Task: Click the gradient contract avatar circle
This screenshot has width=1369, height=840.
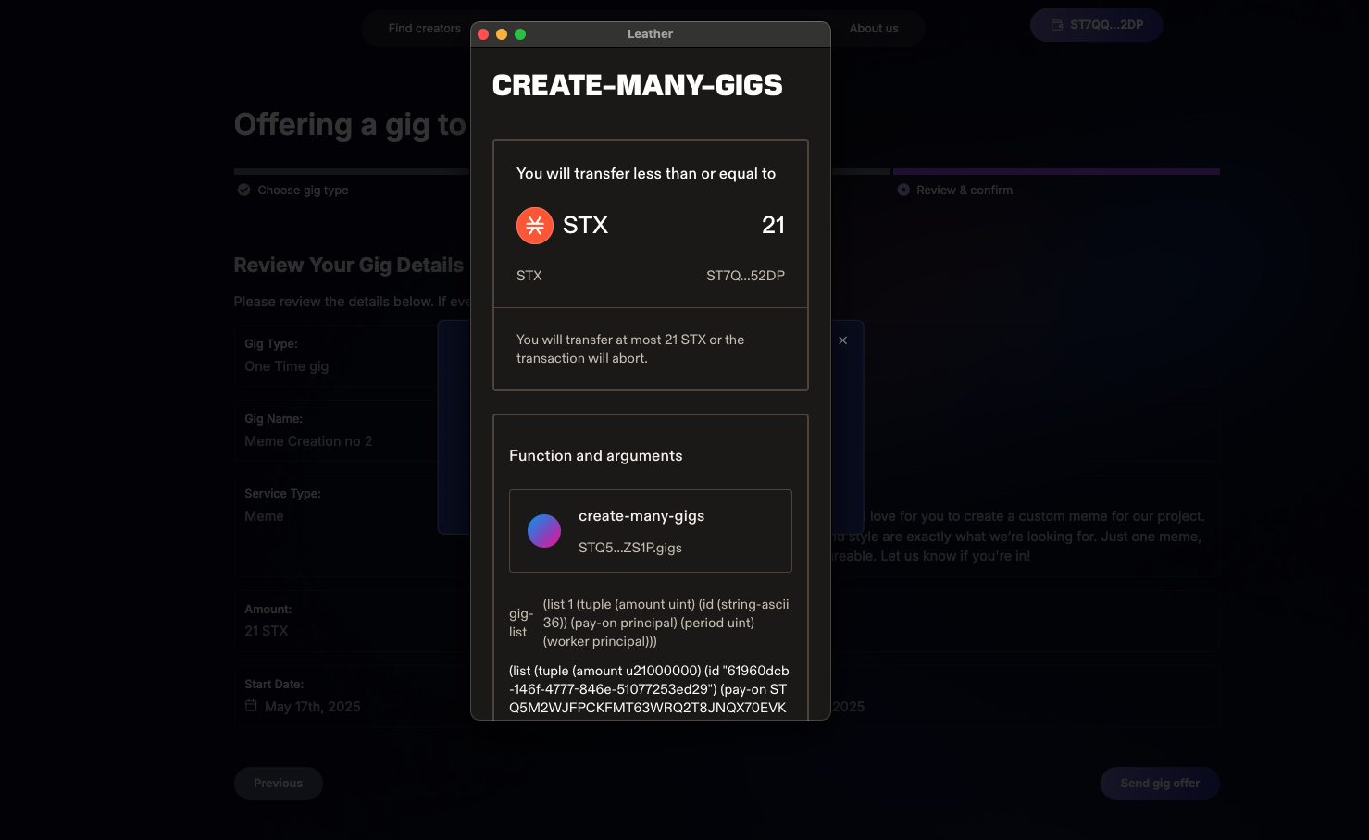Action: click(x=544, y=531)
